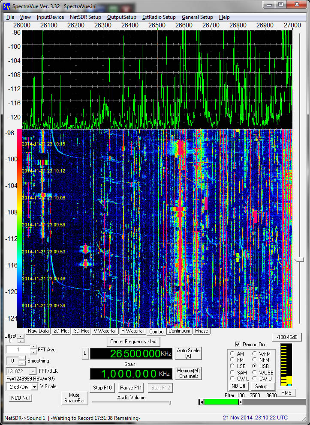Click the 1,000.000 KHz span display
This screenshot has width=310, height=425.
point(131,374)
